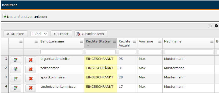The image size is (219, 93).
Task: Delete the technischerkommissar user
Action: coord(31,88)
